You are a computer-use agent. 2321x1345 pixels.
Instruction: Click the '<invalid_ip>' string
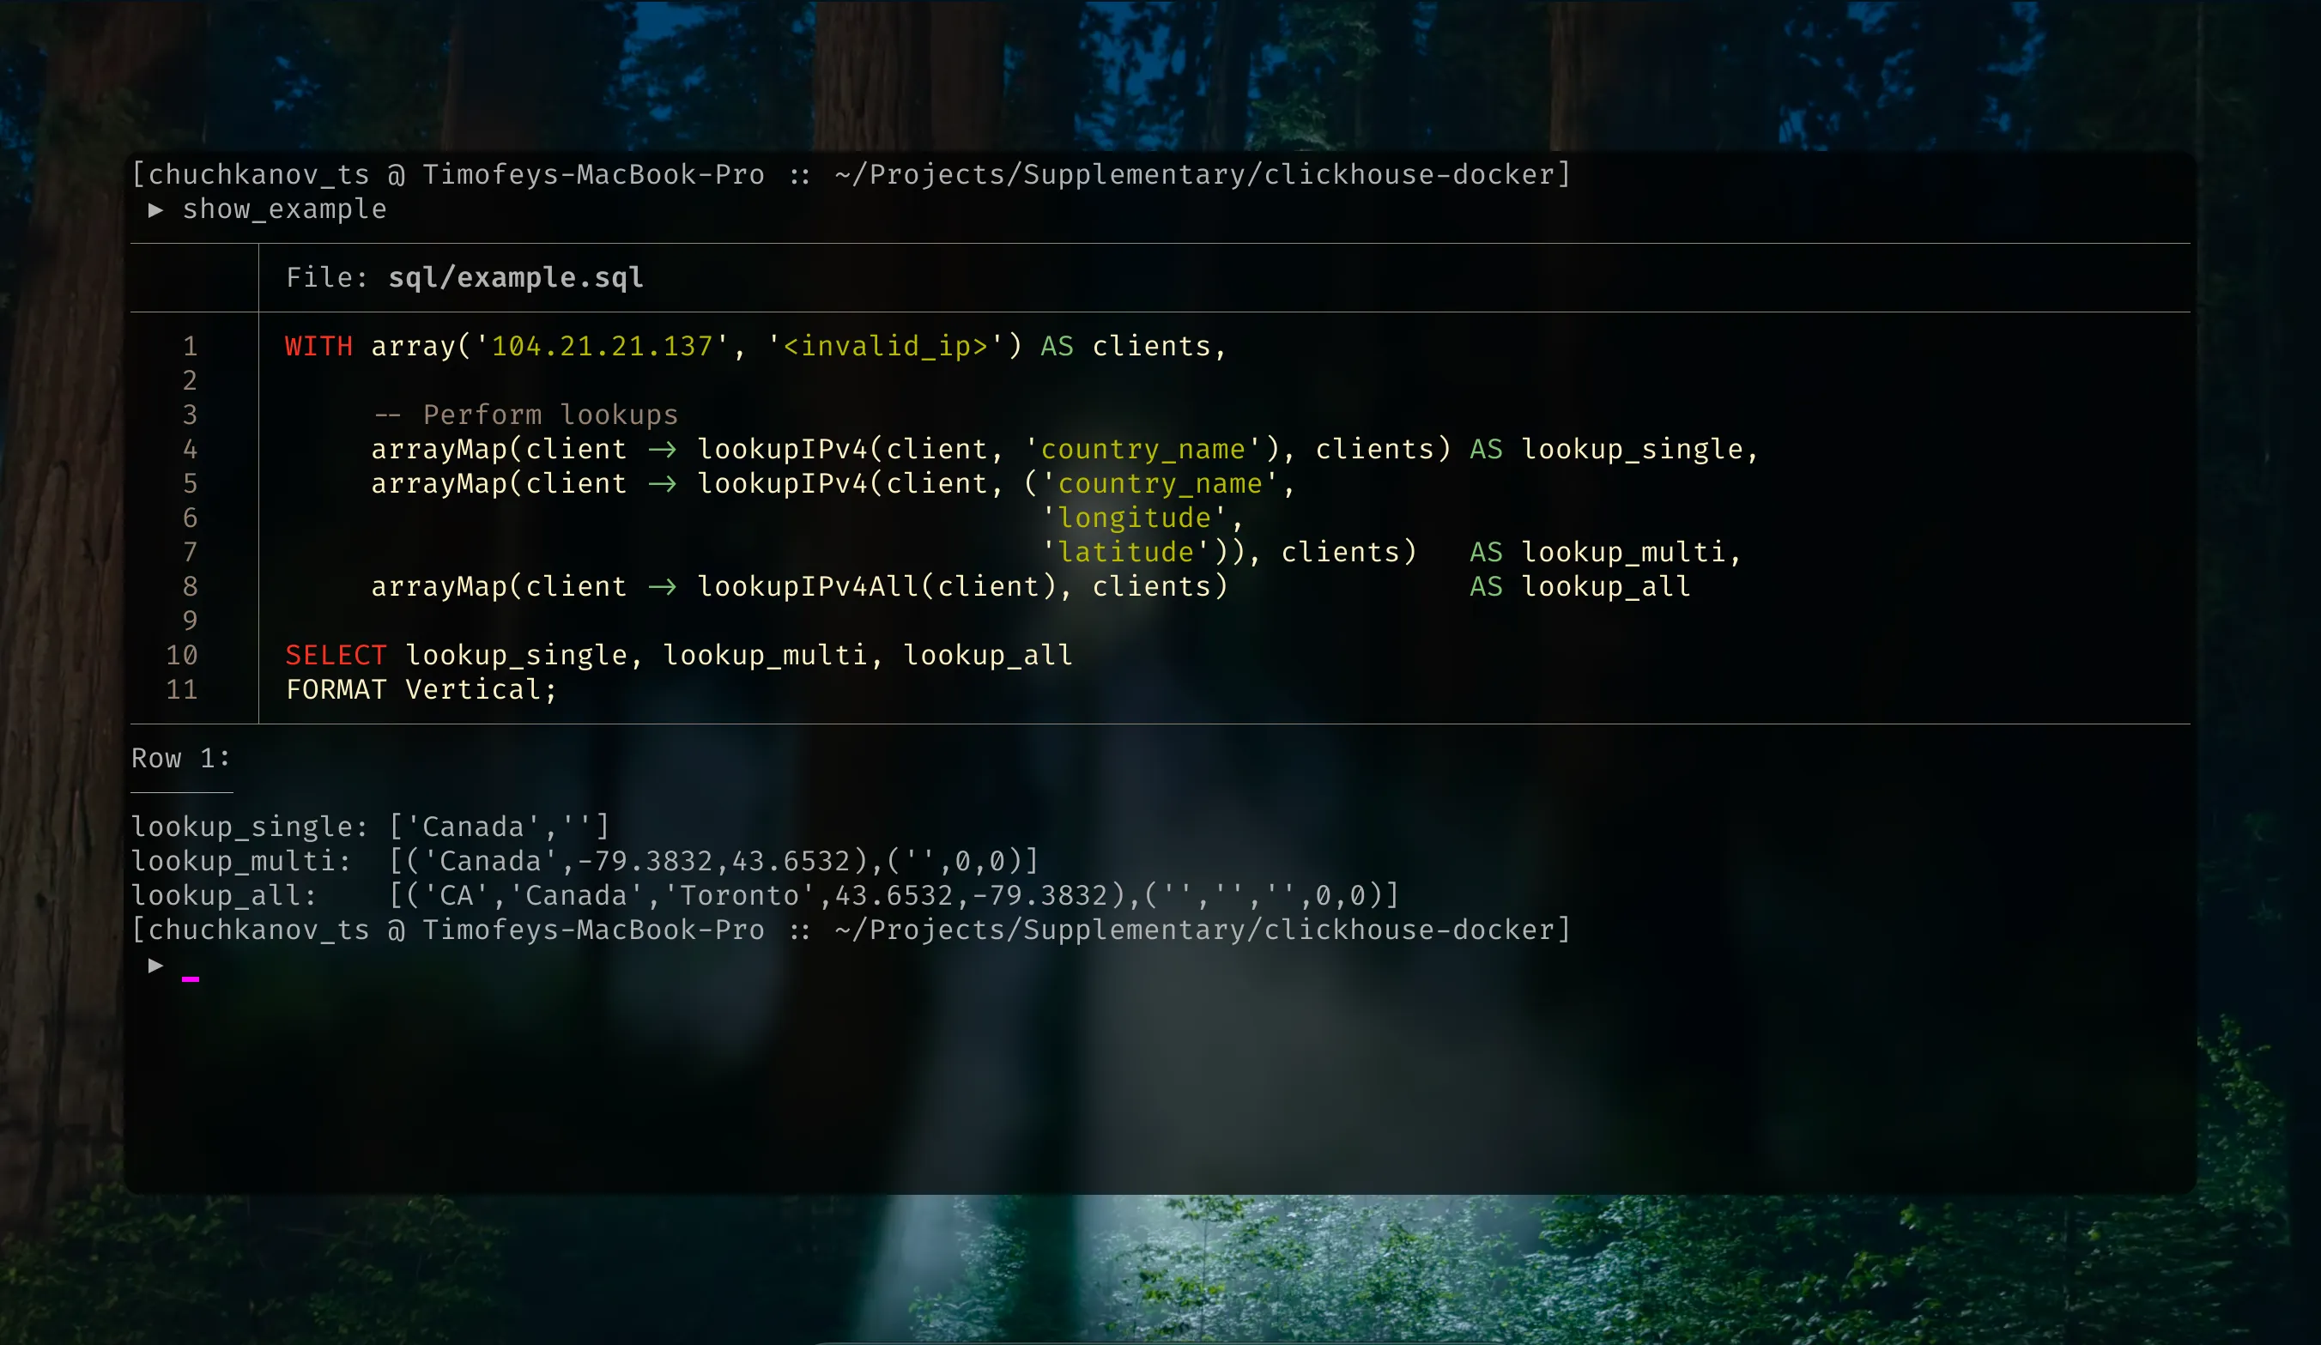(884, 347)
